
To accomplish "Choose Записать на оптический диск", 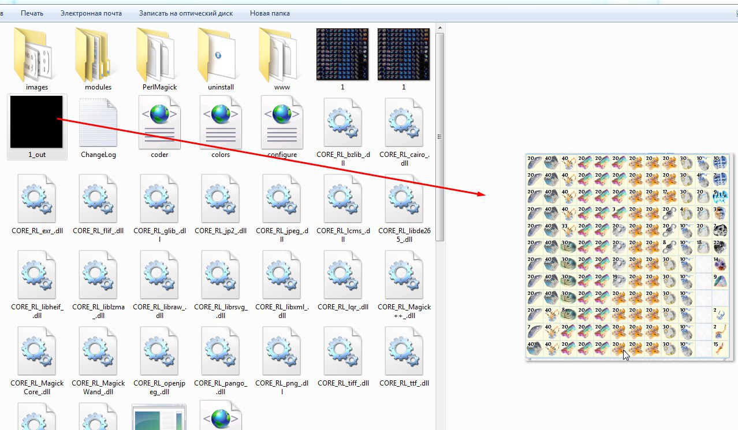I will pyautogui.click(x=186, y=13).
